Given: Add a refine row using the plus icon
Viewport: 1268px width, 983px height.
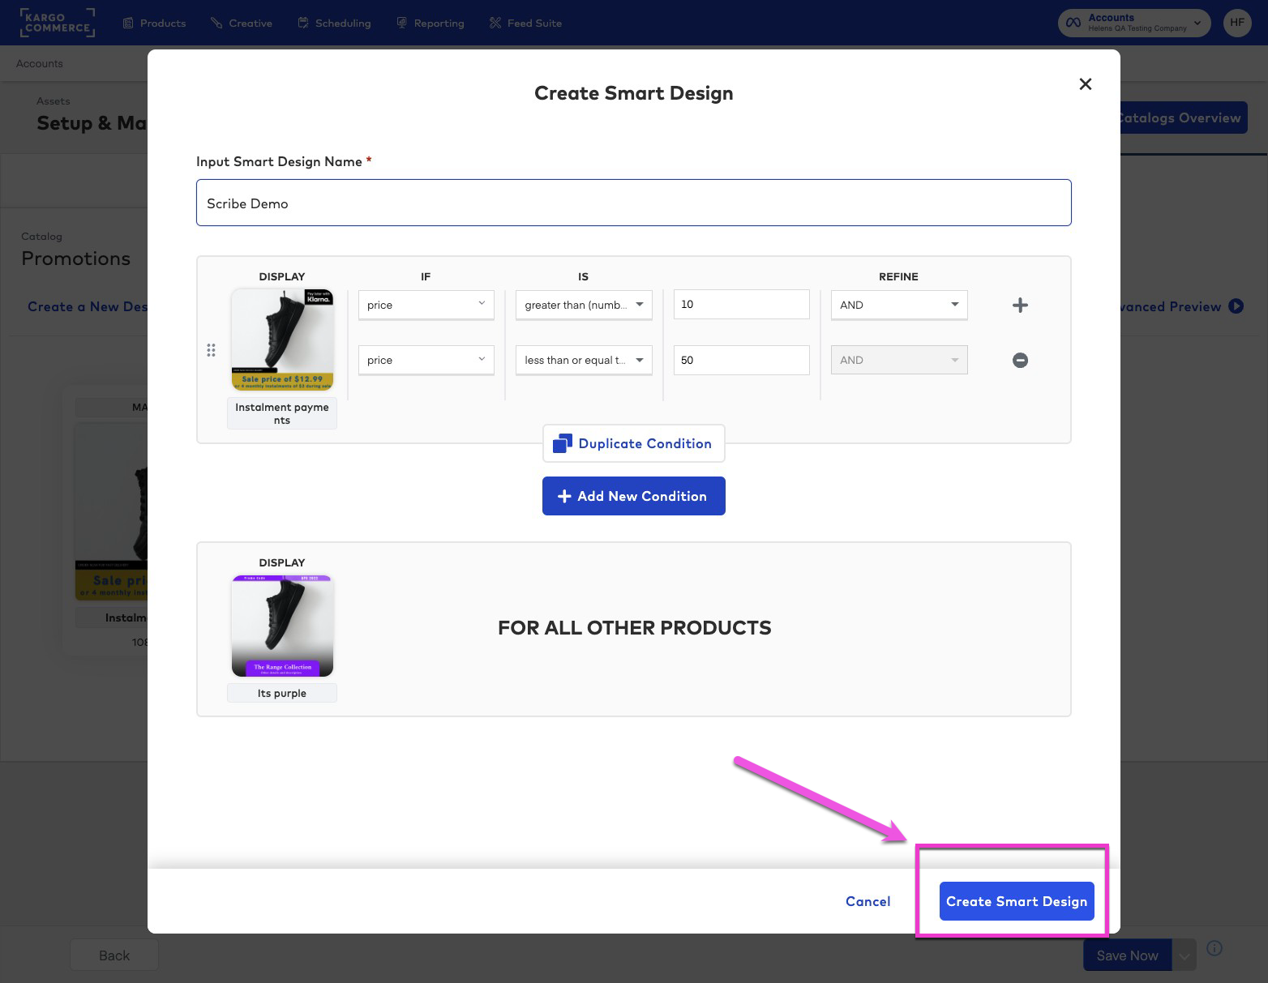Looking at the screenshot, I should click(1020, 305).
